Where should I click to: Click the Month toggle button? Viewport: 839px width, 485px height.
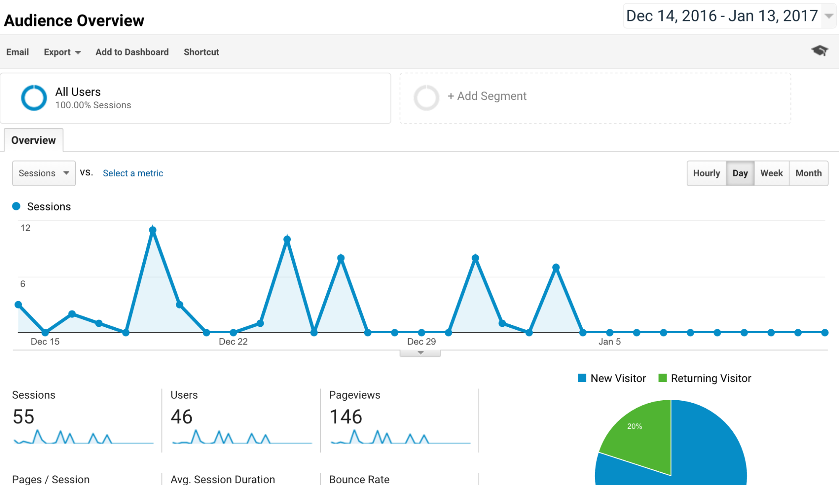pyautogui.click(x=809, y=173)
